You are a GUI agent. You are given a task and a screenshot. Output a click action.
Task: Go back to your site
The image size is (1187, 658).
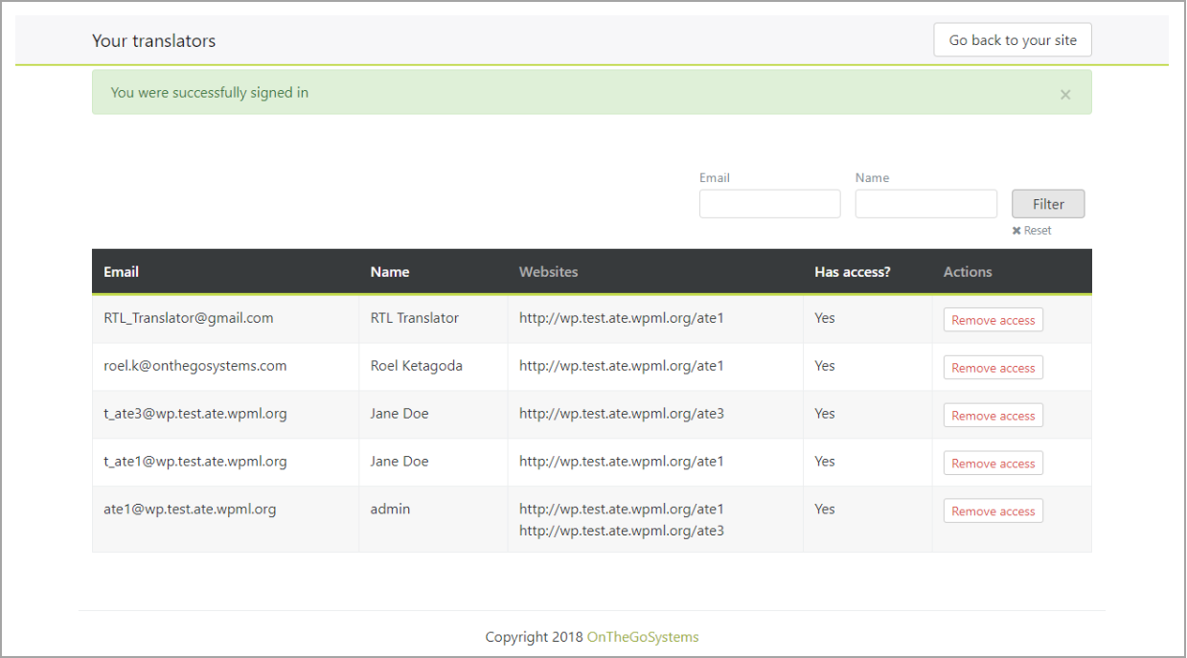point(1013,40)
